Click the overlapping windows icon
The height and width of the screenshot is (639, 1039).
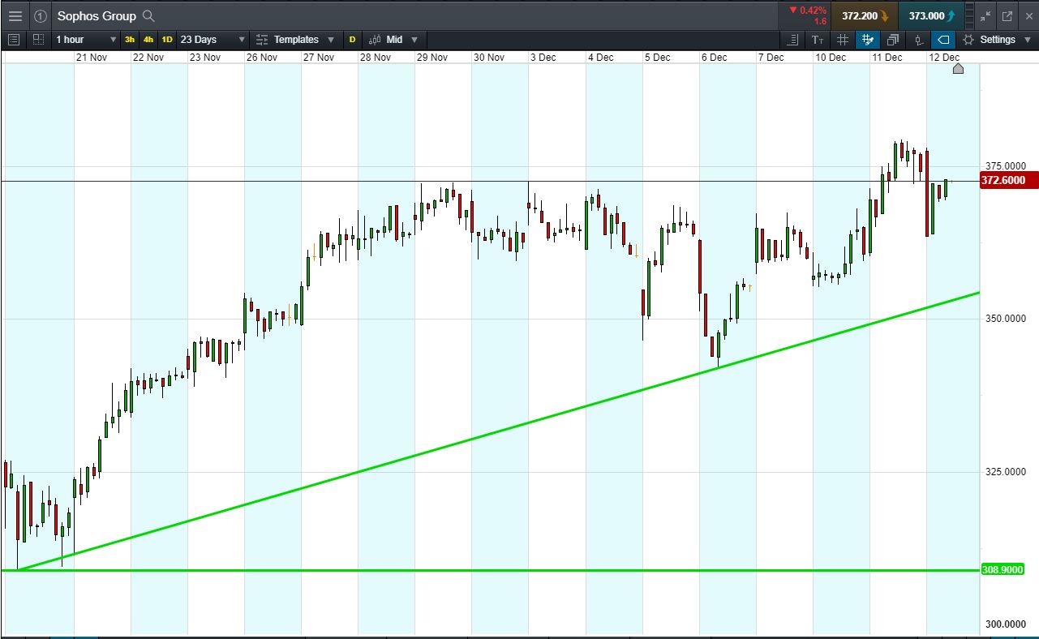[893, 40]
